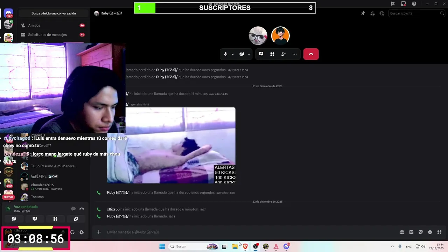
Task: Open Task View on taskbar
Action: [x=224, y=246]
